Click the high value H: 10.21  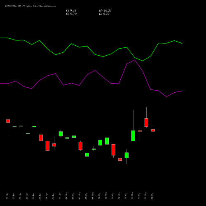pos(105,11)
